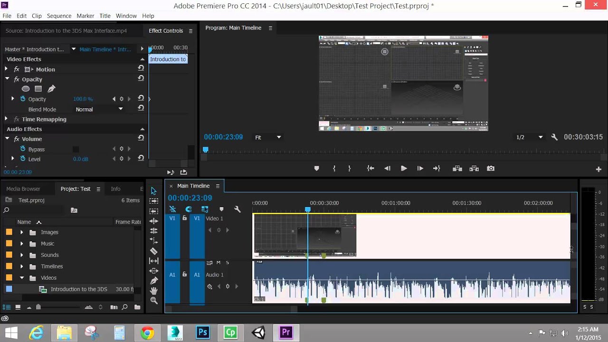Viewport: 608px width, 342px height.
Task: Open playback resolution 1/2 dropdown
Action: point(529,137)
